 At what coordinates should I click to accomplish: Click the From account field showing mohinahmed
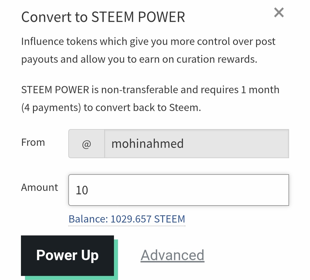click(196, 143)
